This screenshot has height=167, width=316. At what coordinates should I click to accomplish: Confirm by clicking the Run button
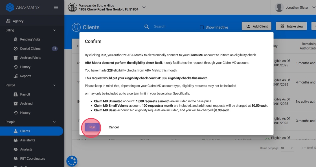tap(92, 127)
